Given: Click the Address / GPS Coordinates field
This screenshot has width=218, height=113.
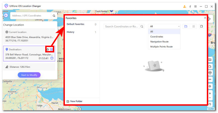Looking at the screenshot, I should [31, 16].
